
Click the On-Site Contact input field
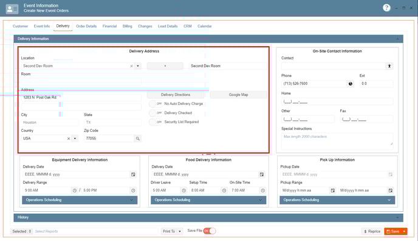[333, 66]
